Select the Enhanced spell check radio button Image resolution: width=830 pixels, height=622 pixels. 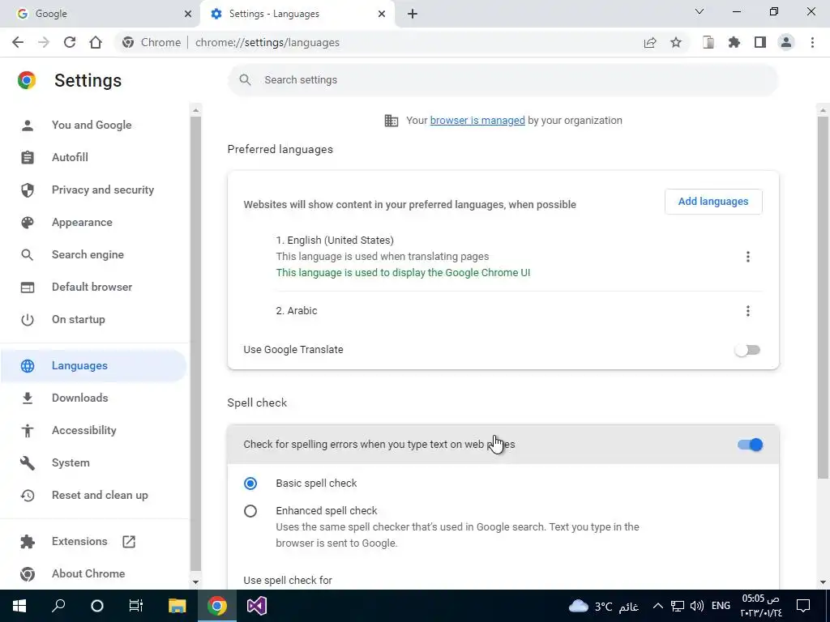250,511
